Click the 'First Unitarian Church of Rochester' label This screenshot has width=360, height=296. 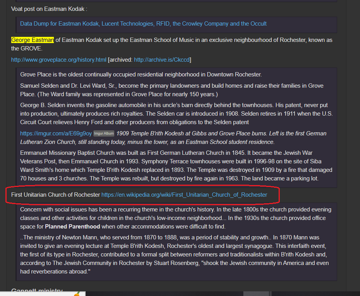55,195
